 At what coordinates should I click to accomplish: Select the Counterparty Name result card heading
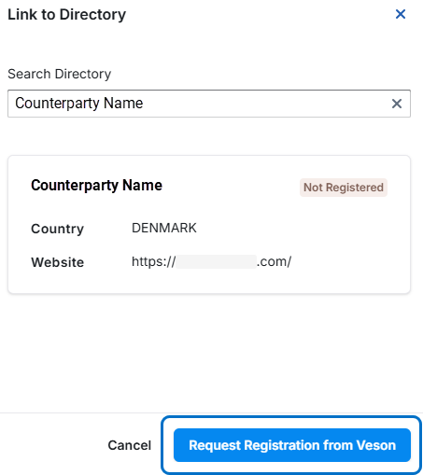pyautogui.click(x=96, y=186)
